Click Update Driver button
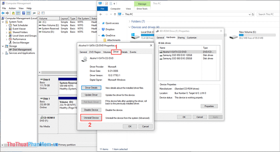 (x=91, y=95)
